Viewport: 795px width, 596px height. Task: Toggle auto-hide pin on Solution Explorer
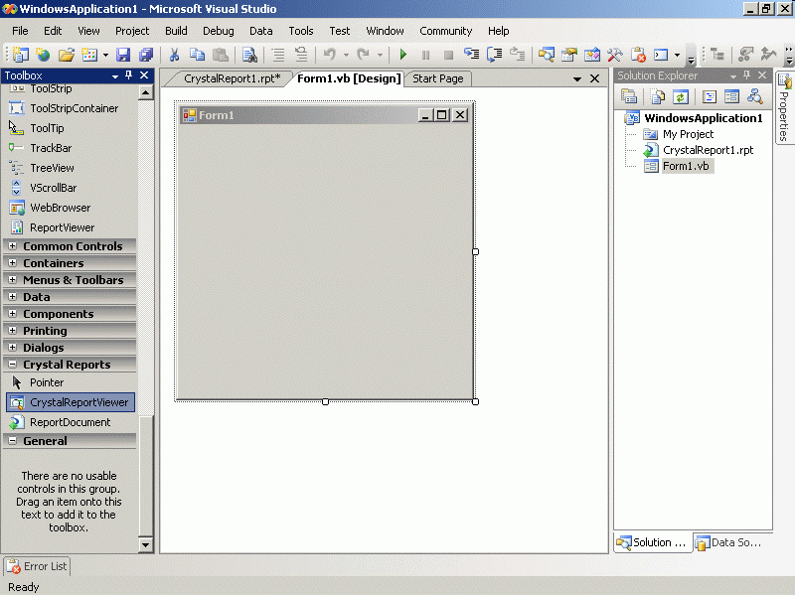pyautogui.click(x=747, y=75)
